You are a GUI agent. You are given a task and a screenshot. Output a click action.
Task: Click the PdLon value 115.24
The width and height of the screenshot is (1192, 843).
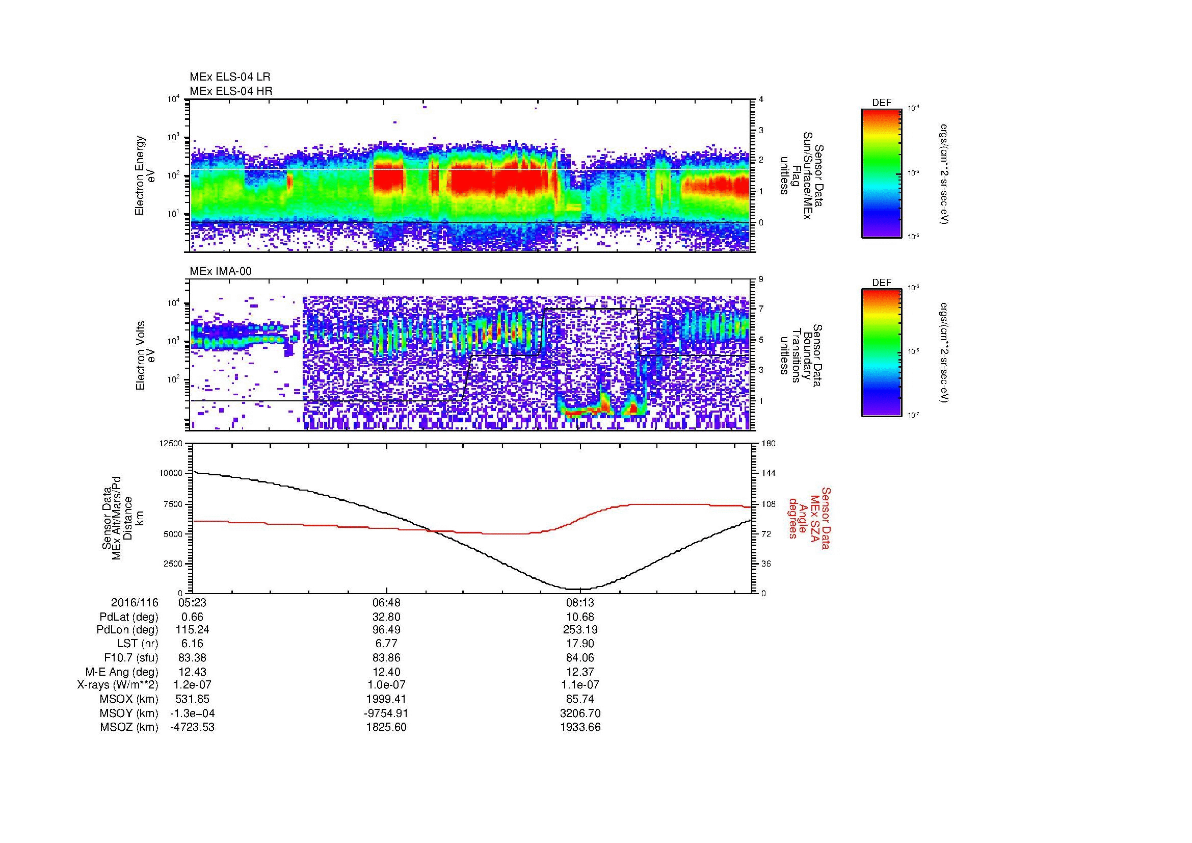192,630
